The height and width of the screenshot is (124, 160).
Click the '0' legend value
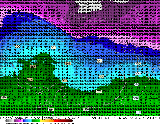coord(41,123)
